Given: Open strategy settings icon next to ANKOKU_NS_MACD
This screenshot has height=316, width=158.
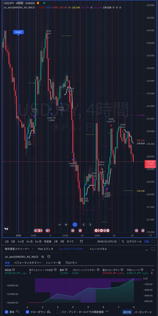Looking at the screenshot, I should [x=43, y=256].
